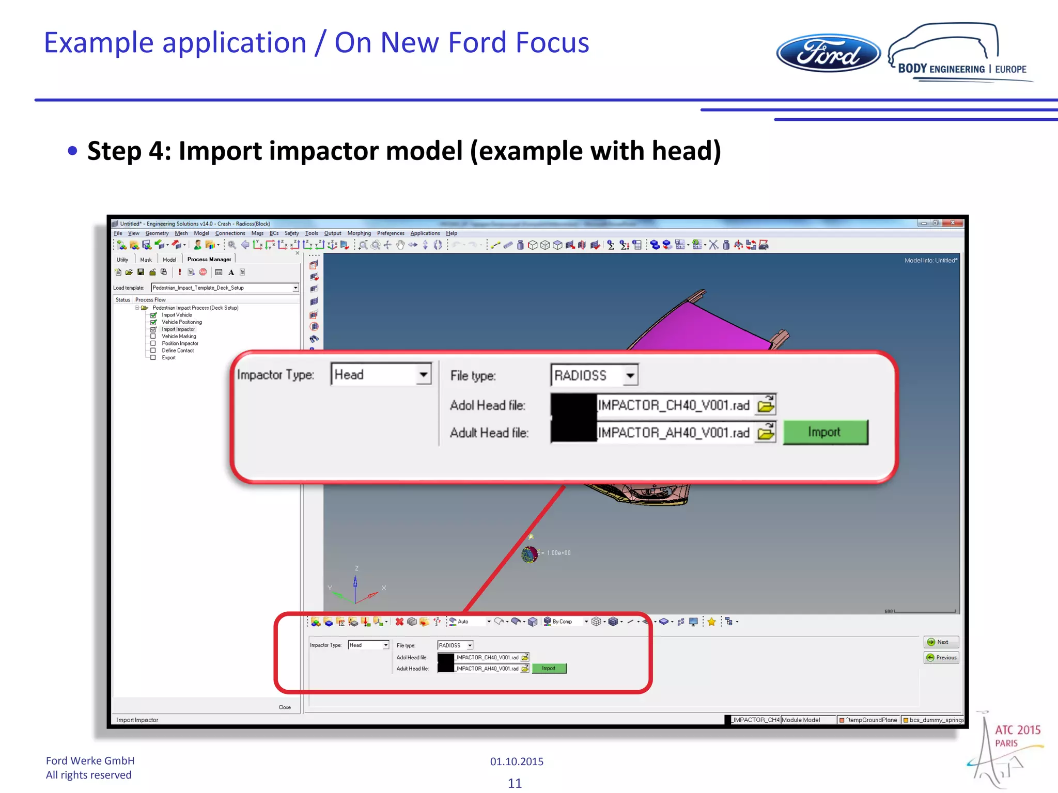1058x793 pixels.
Task: Click the binoculars find icon on vertical toolbar
Action: tap(314, 339)
